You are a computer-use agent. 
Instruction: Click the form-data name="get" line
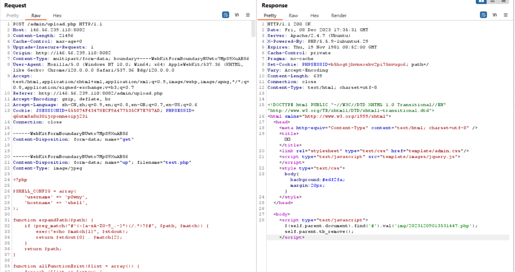73,139
